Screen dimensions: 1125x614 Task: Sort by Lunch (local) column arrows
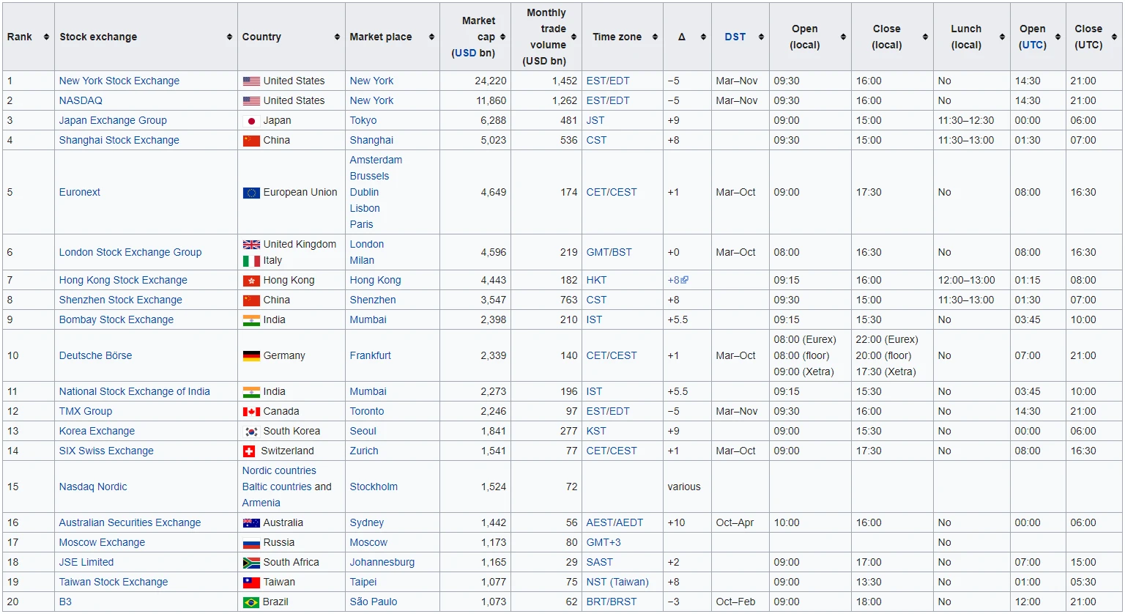pos(1002,37)
